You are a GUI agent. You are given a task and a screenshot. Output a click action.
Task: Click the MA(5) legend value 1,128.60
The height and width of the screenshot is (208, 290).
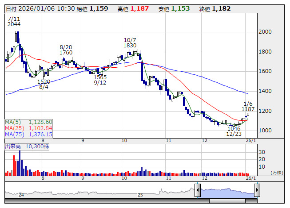pos(40,122)
